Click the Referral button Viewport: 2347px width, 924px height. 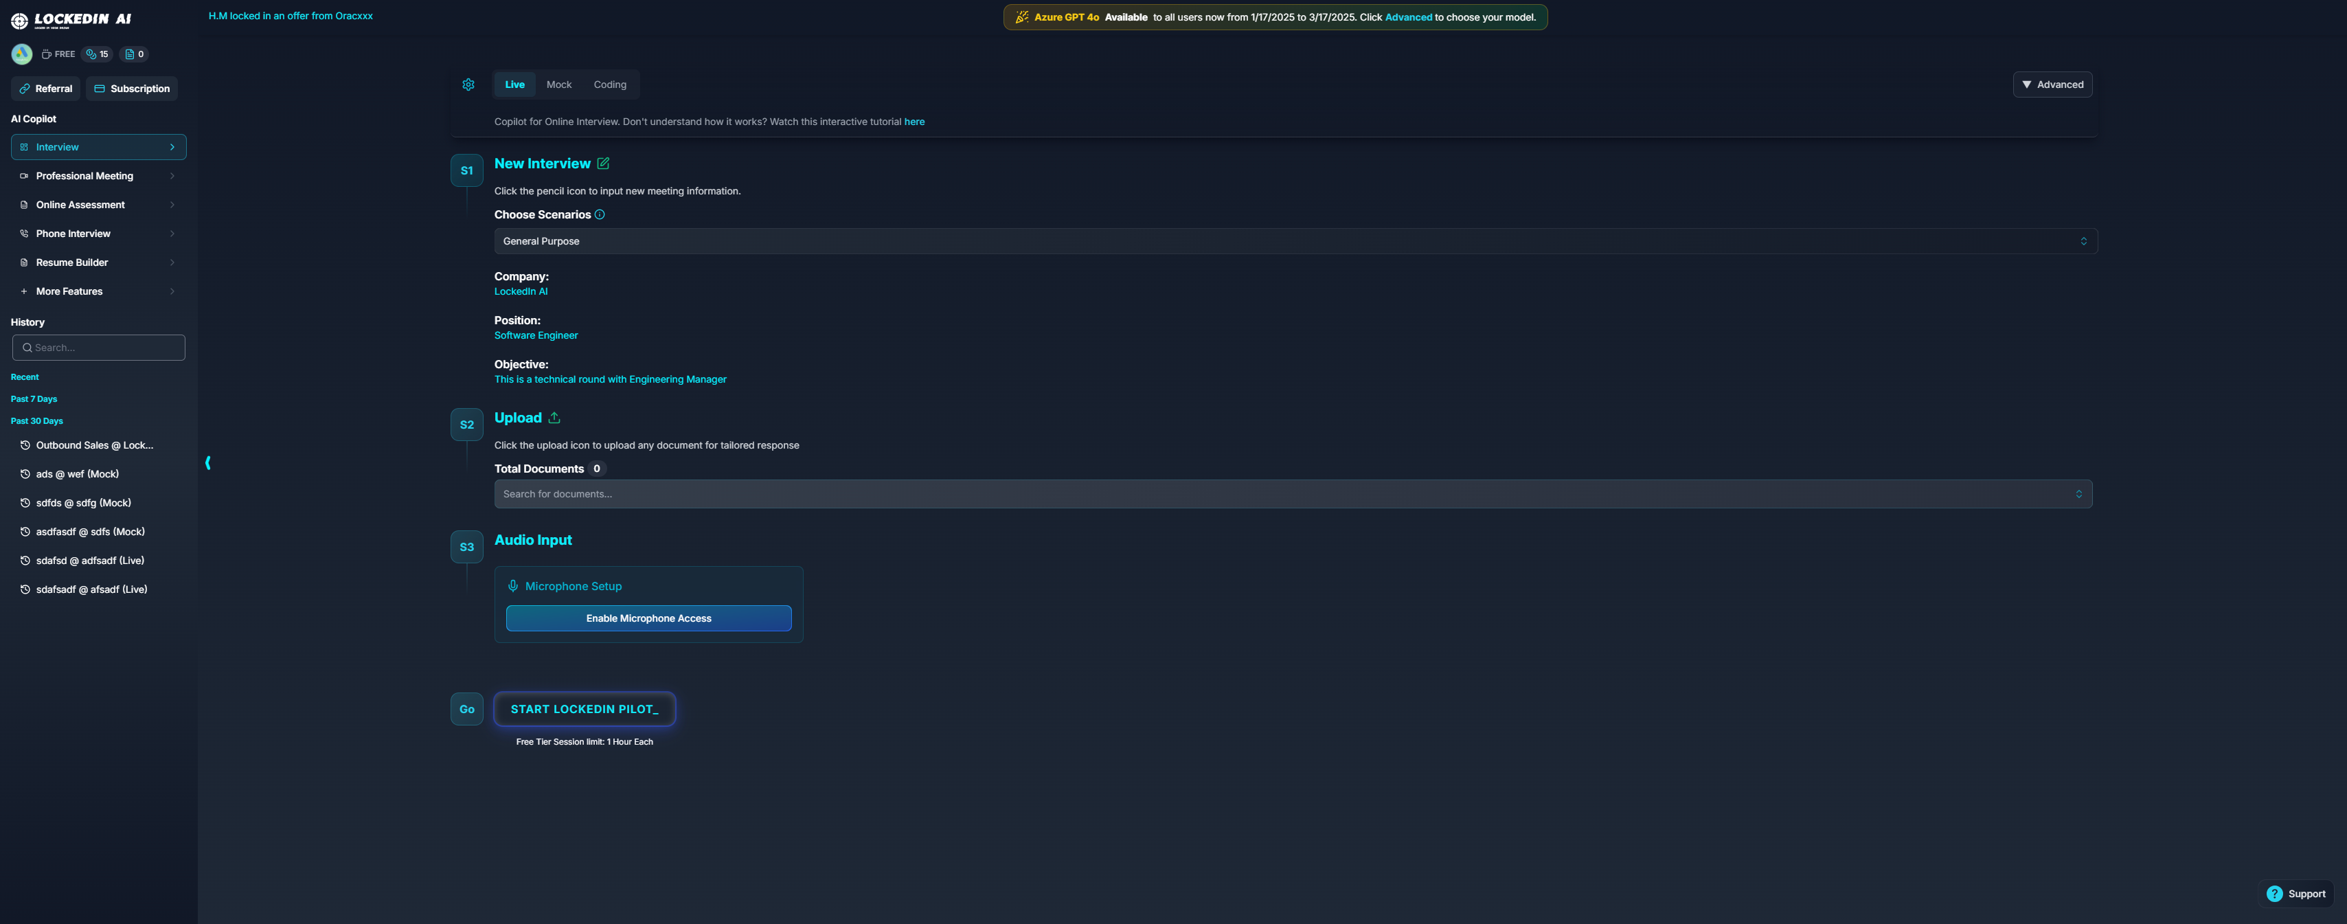(45, 89)
